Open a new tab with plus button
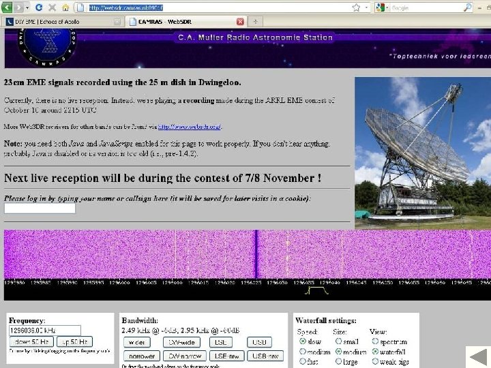The height and width of the screenshot is (368, 491). pyautogui.click(x=255, y=22)
